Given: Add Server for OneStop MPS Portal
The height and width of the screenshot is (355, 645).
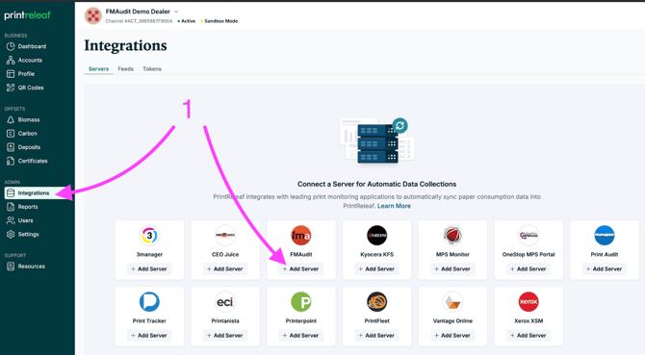Looking at the screenshot, I should (529, 269).
